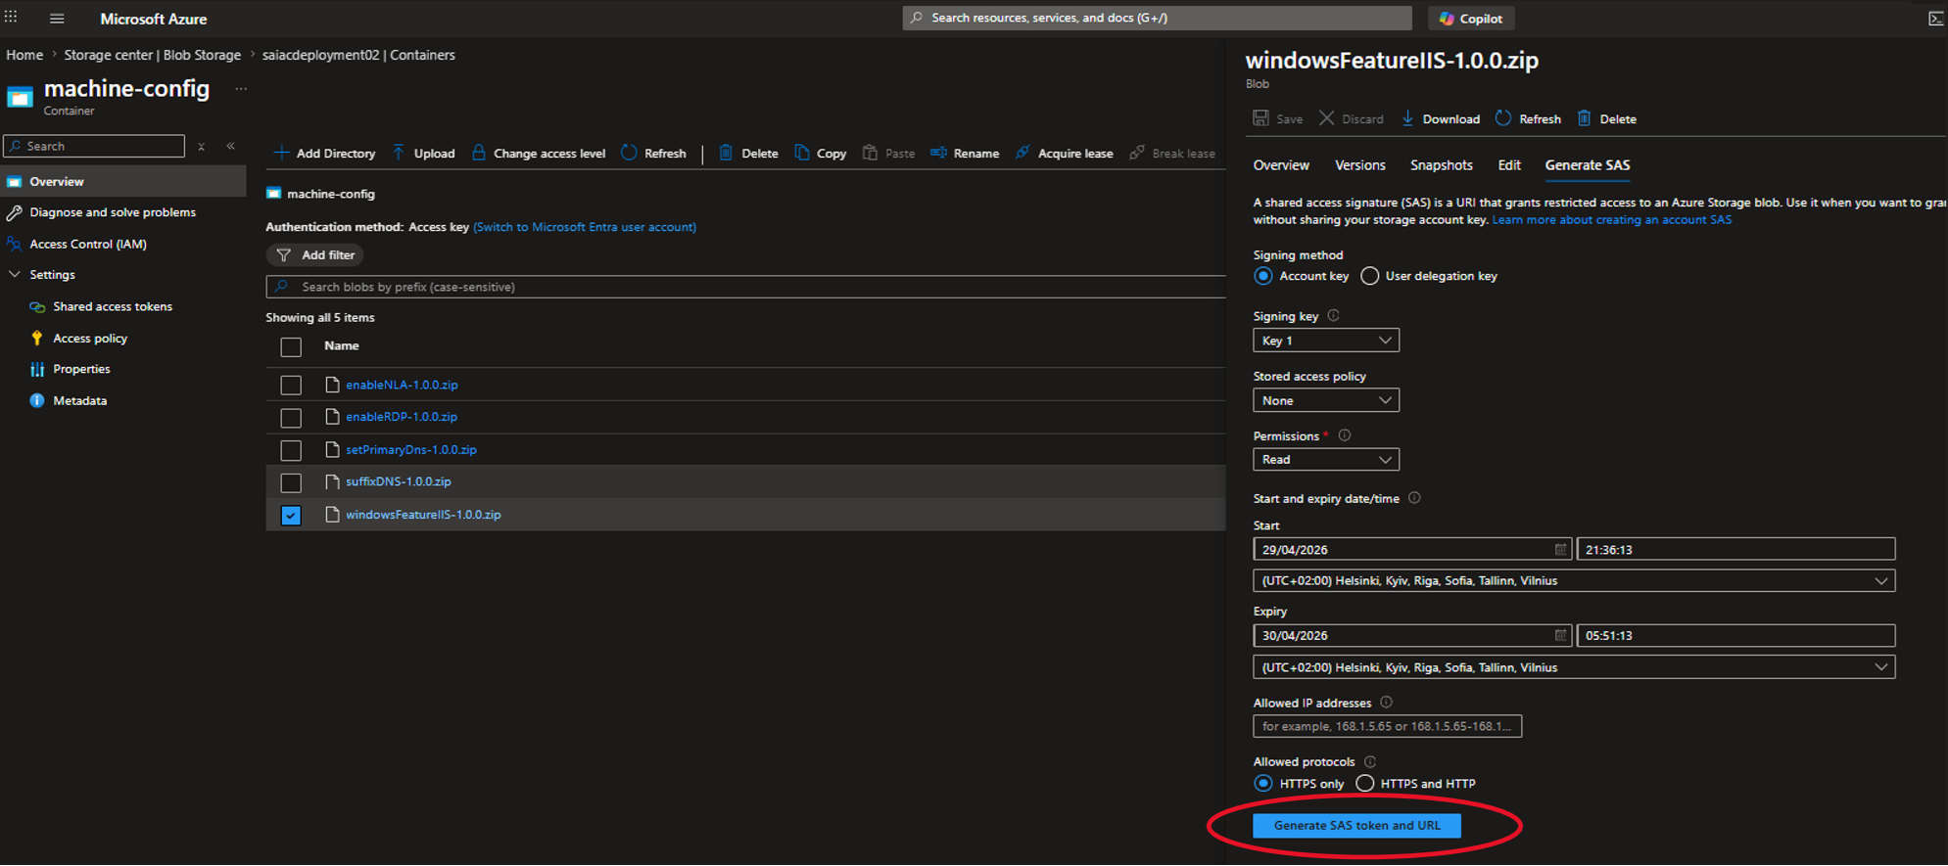Screen dimensions: 1948x866
Task: Open Shared access tokens settings
Action: point(113,307)
